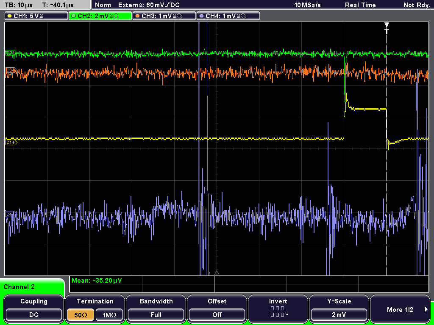The height and width of the screenshot is (325, 434).
Task: Click the Extern 60 mV trigger source readout
Action: pos(149,5)
